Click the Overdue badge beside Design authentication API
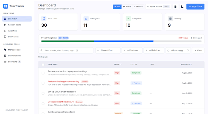Screen dimensions: 209x114 79,102
